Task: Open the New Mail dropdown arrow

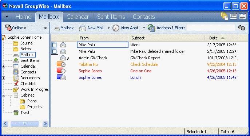Action: coord(108,28)
